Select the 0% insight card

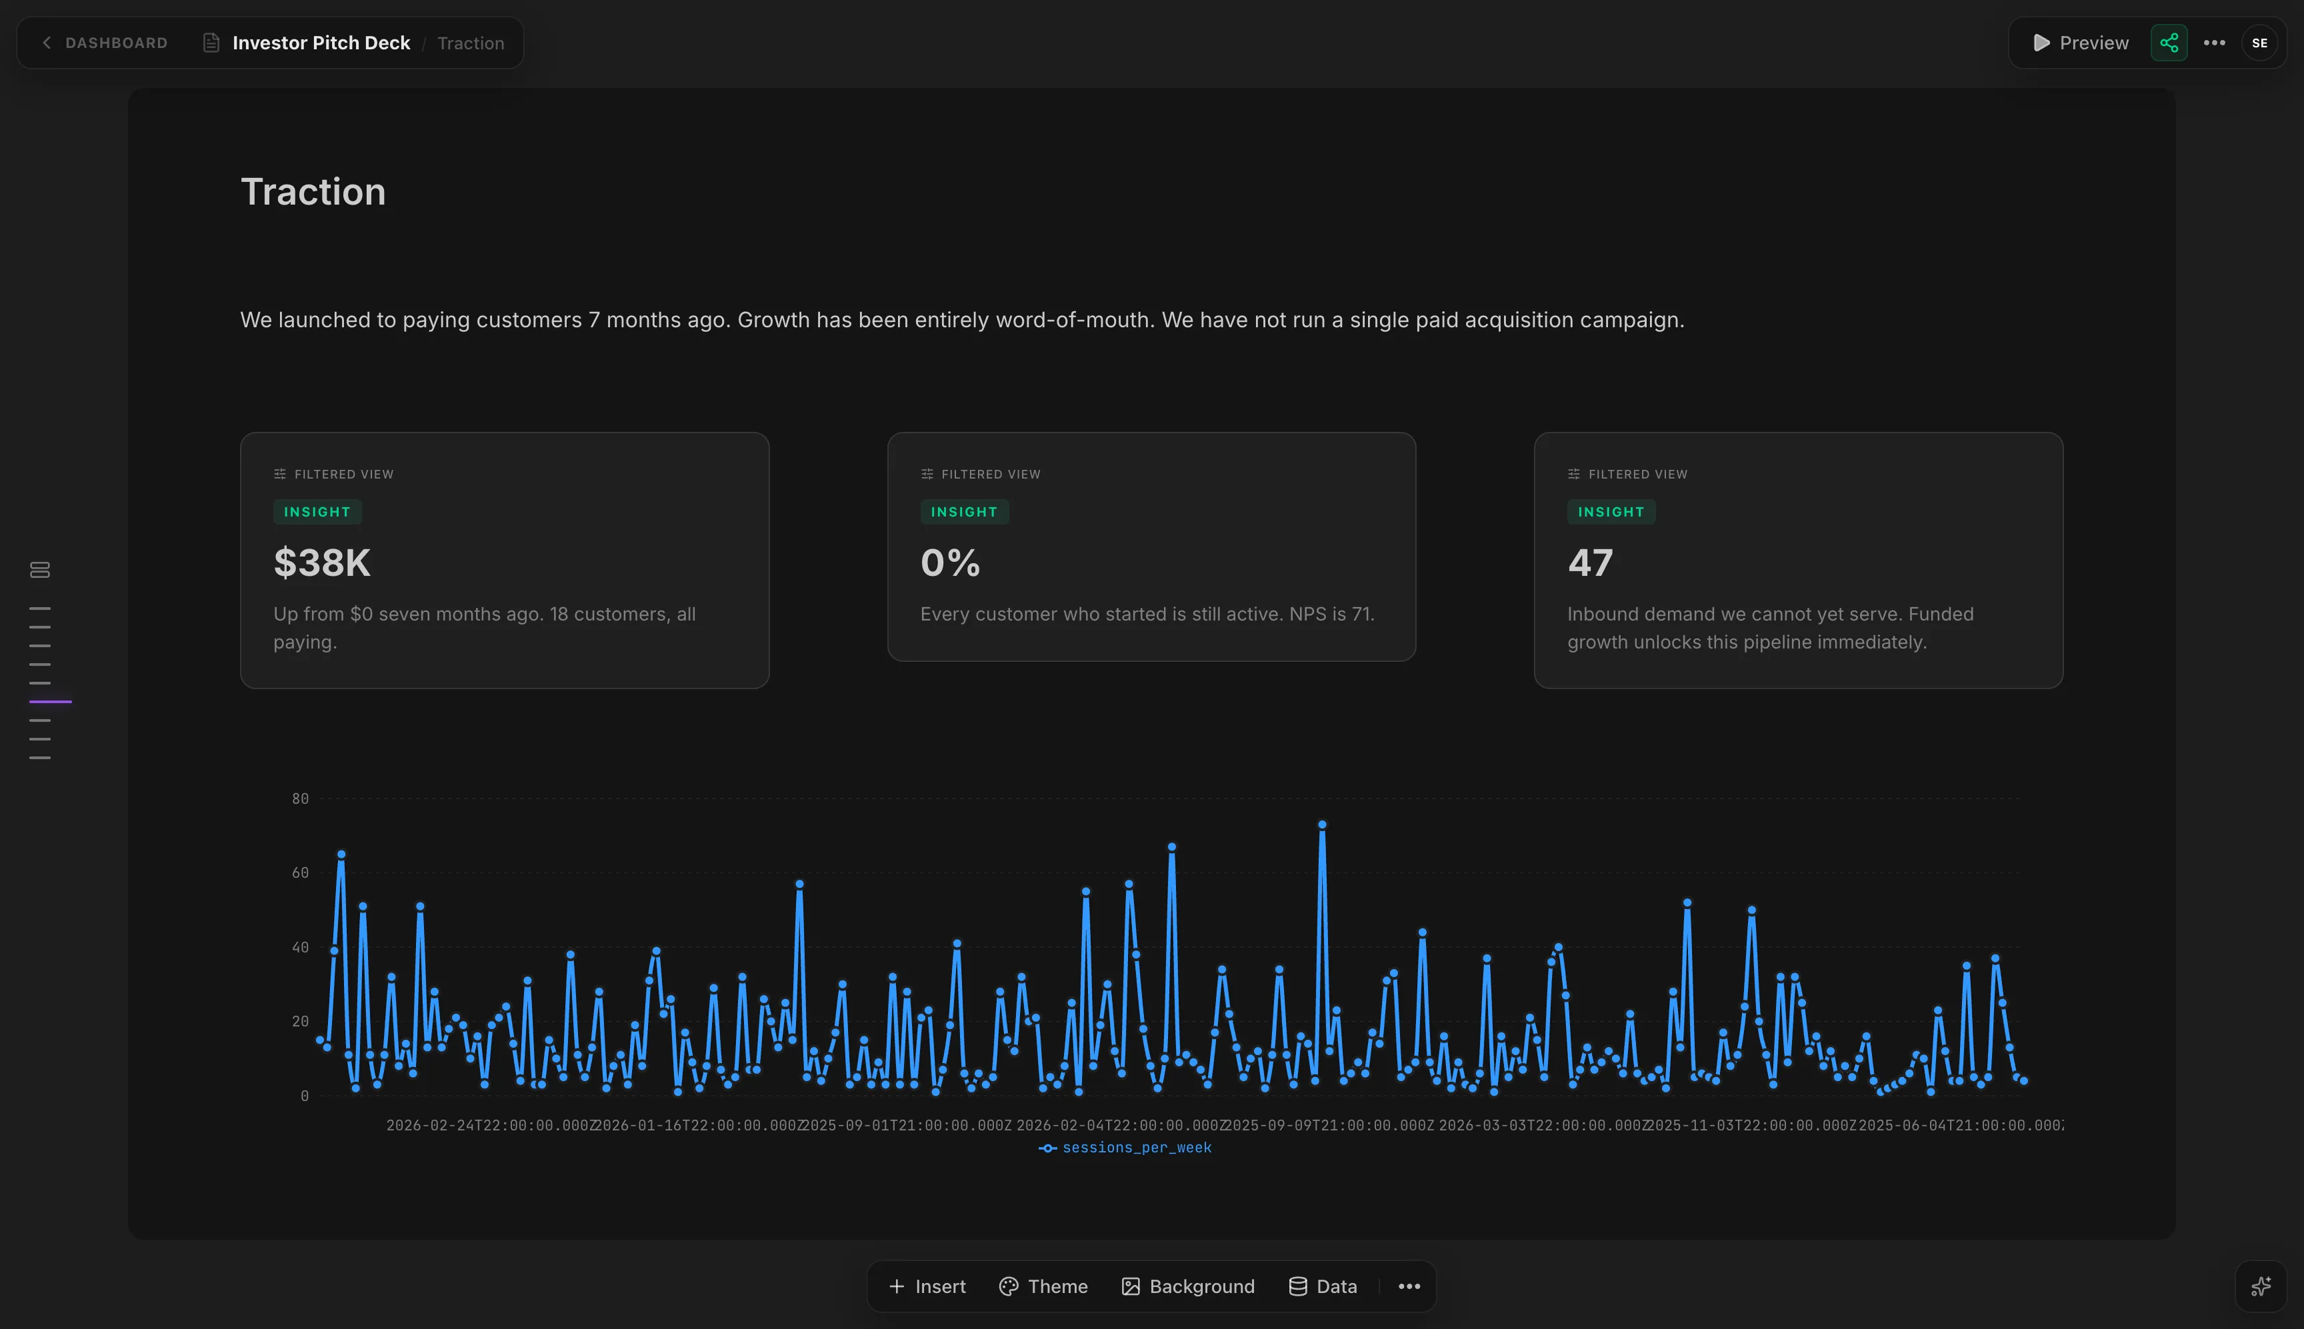(1151, 547)
